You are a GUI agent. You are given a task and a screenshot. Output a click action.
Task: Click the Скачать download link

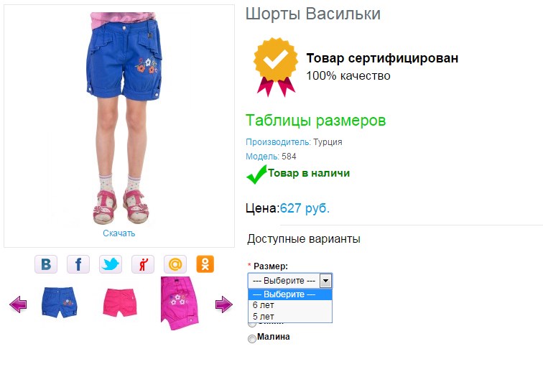point(119,233)
